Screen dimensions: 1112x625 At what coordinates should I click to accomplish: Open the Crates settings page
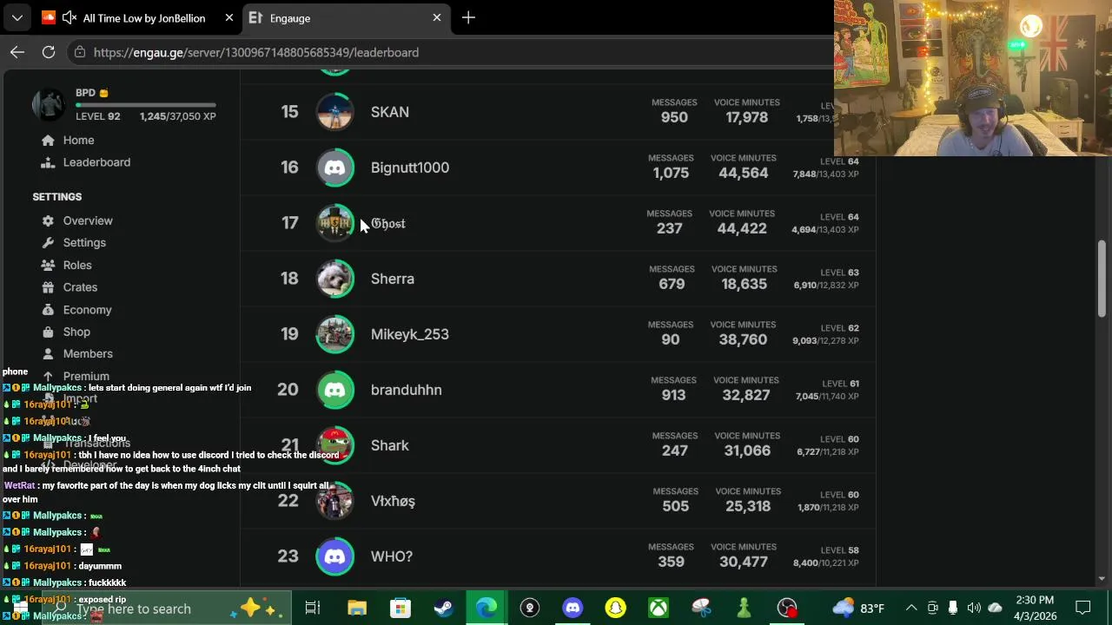[80, 287]
